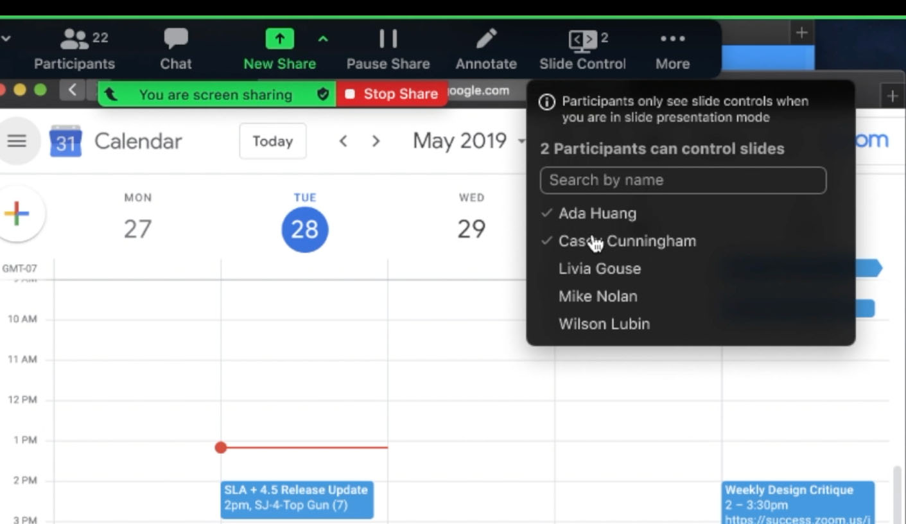Open the SLA + 4.5 Release Update event
Image resolution: width=906 pixels, height=524 pixels.
pyautogui.click(x=297, y=498)
